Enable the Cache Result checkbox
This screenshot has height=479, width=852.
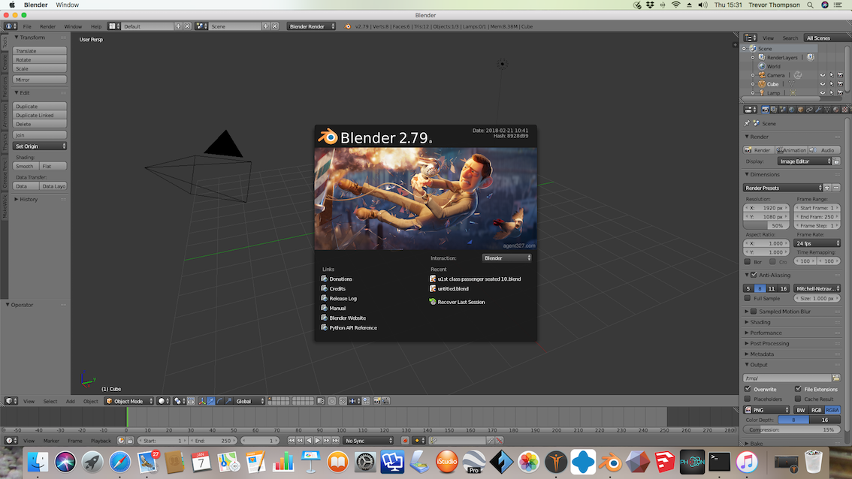click(x=798, y=399)
